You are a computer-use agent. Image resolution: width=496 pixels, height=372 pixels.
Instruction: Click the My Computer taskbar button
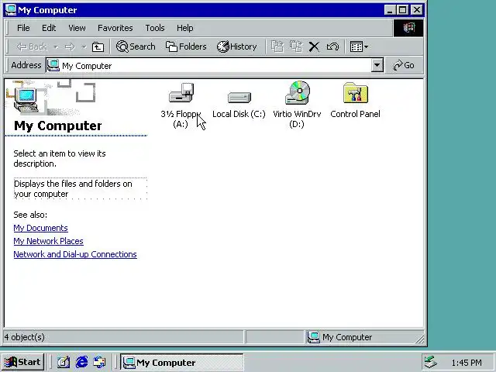click(182, 362)
